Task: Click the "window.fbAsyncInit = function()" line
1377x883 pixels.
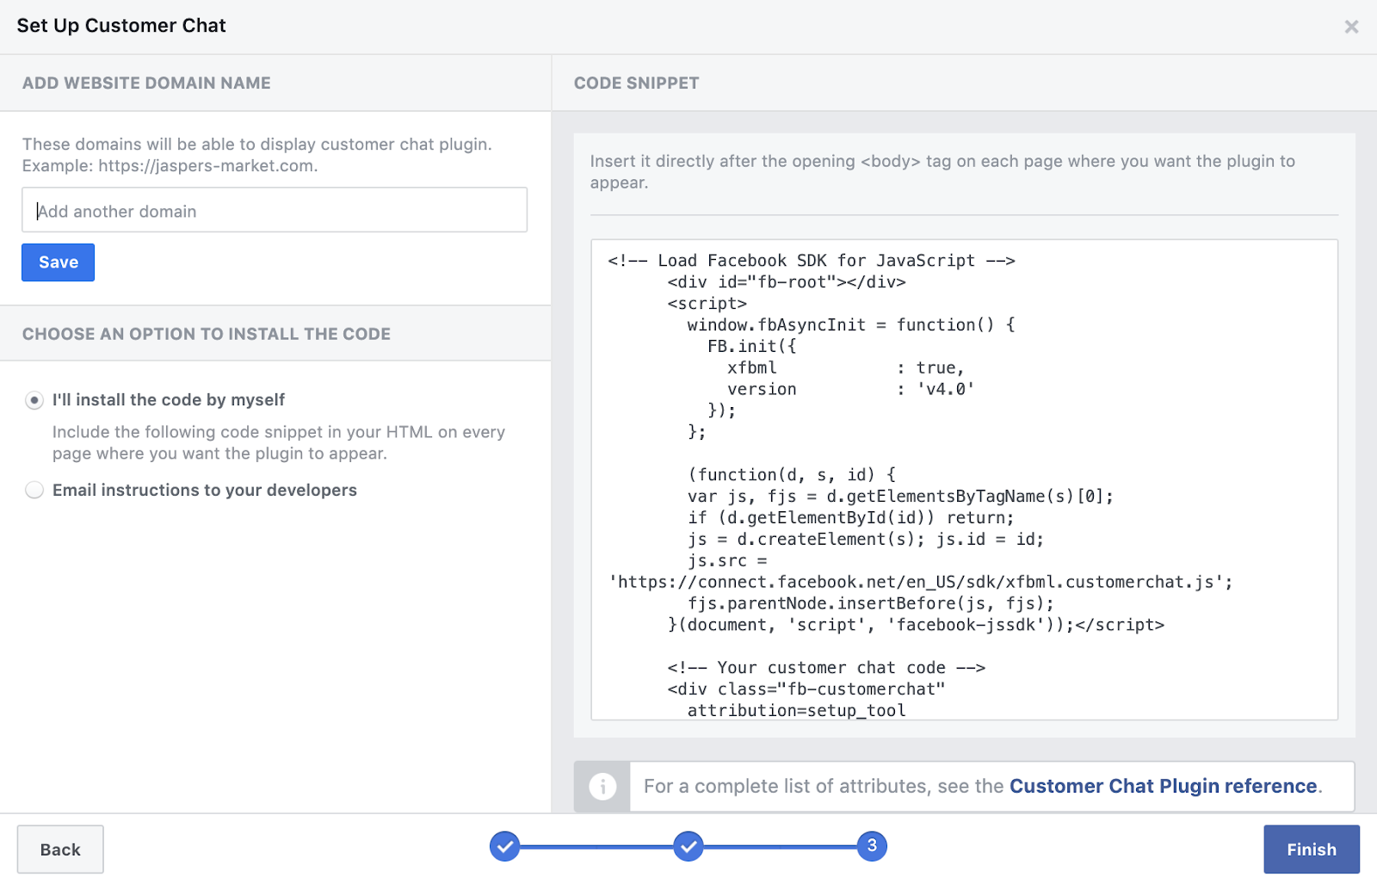Action: 851,325
